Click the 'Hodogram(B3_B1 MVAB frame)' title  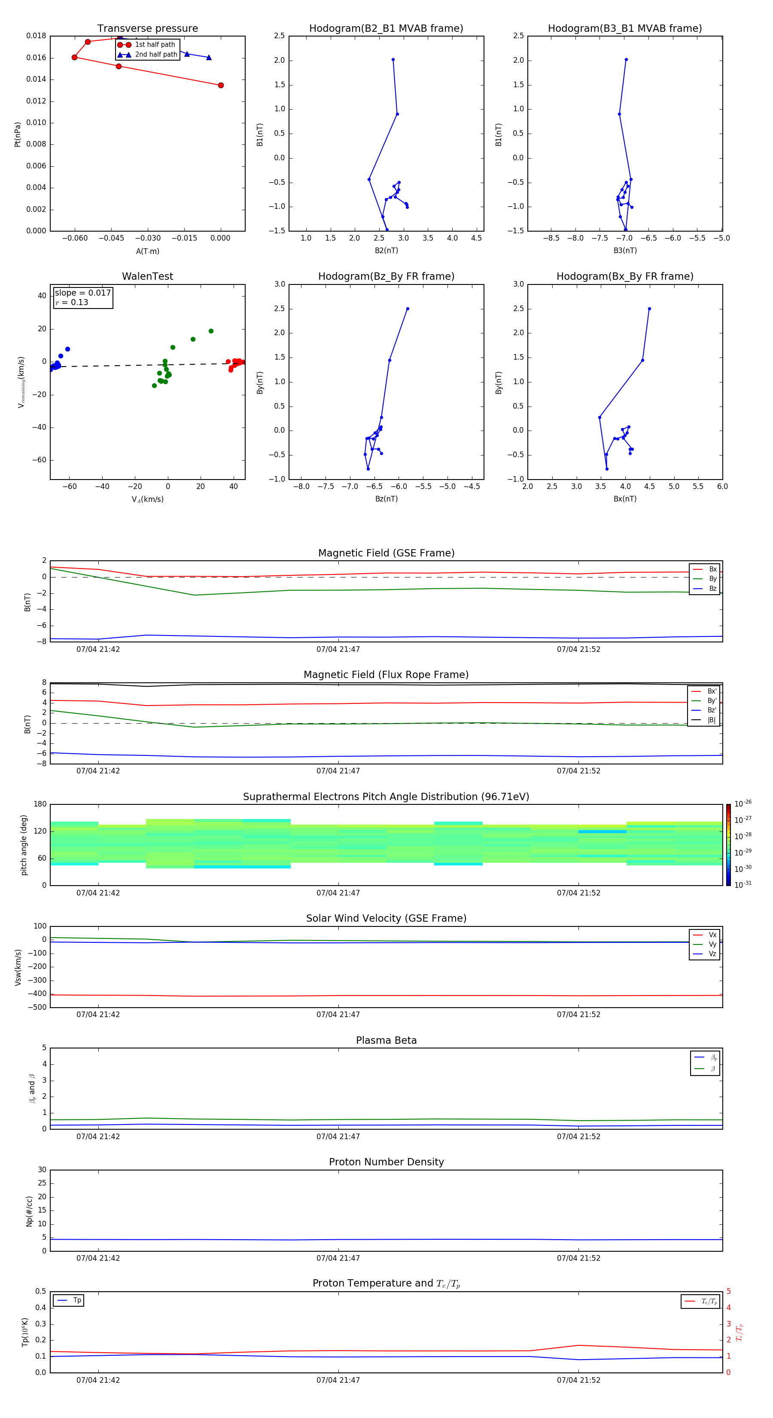point(625,29)
